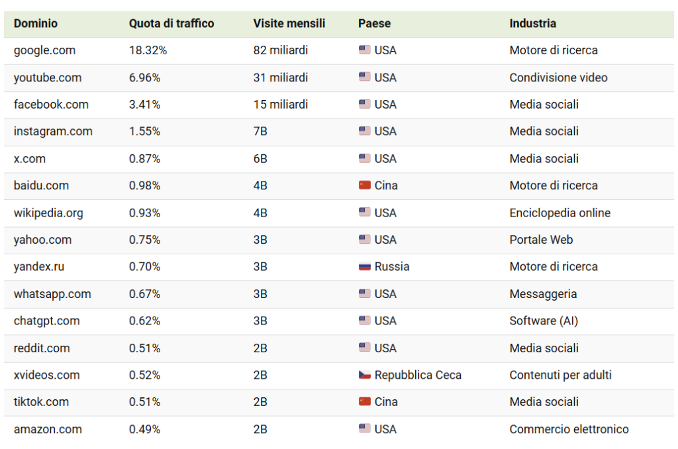Select the 18.32% traffic share cell
Viewport: 678px width, 449px height.
tap(148, 50)
